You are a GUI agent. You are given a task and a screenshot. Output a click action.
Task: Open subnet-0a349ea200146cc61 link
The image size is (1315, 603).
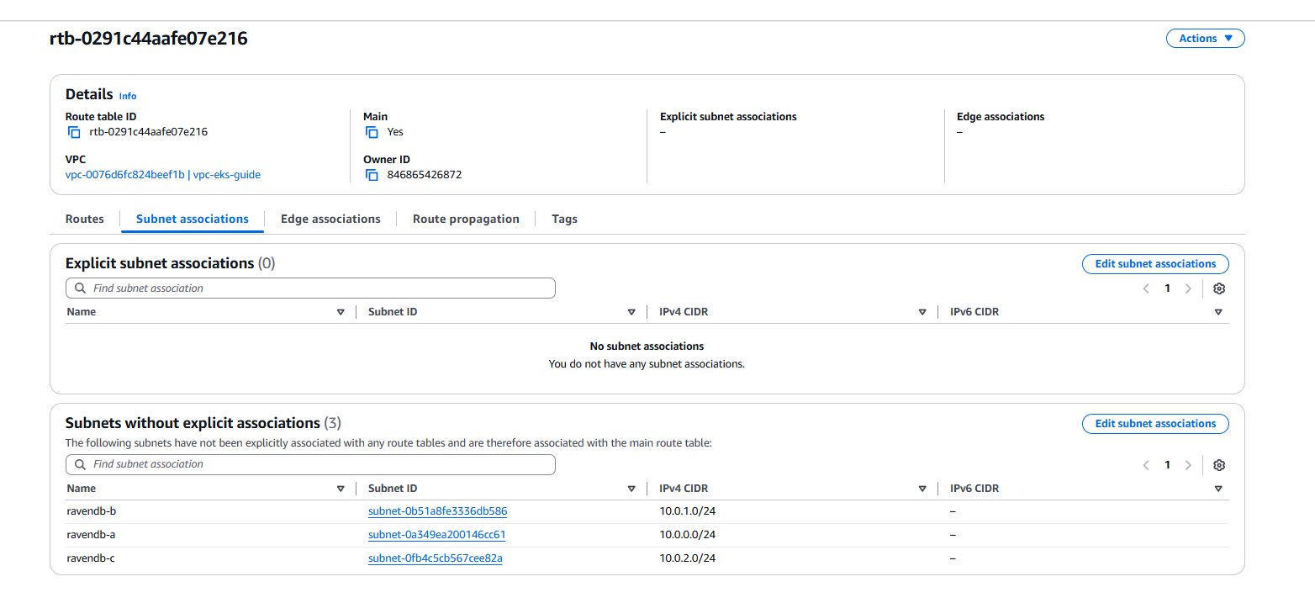click(436, 535)
